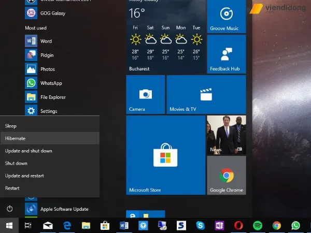Open Word from the taskbar
311x233 pixels.
click(124, 225)
